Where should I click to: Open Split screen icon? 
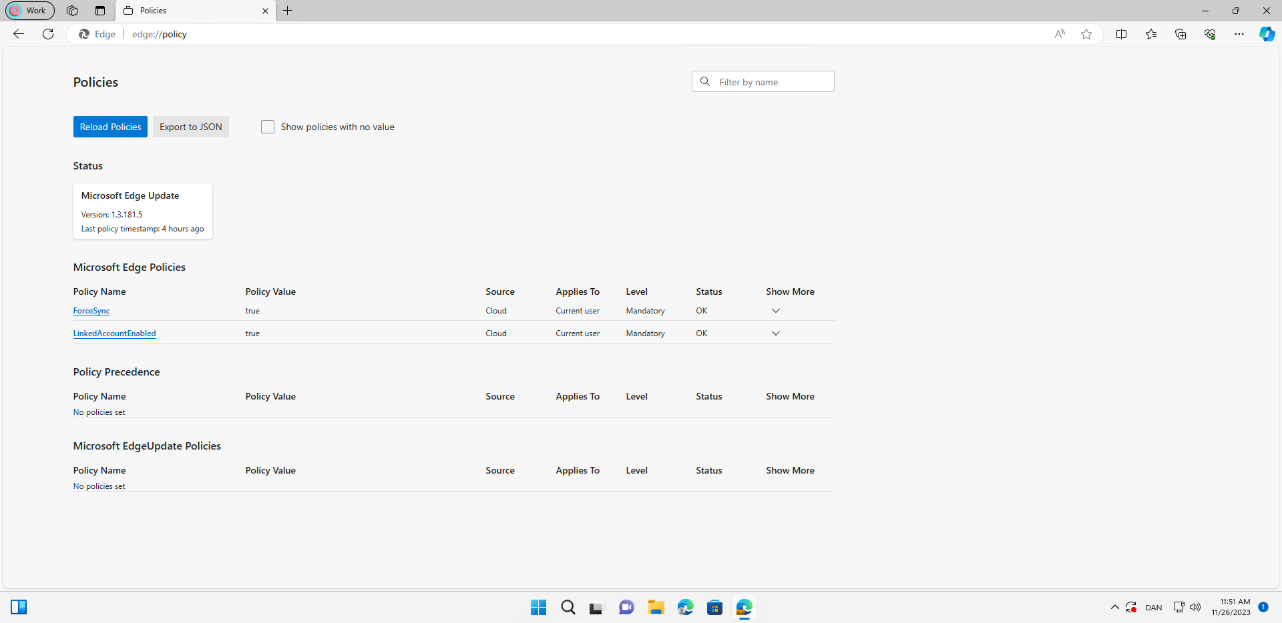(1122, 34)
